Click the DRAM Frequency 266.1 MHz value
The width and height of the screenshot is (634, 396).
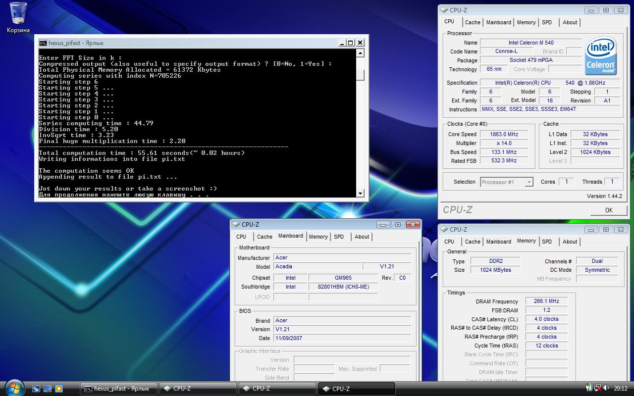click(546, 301)
